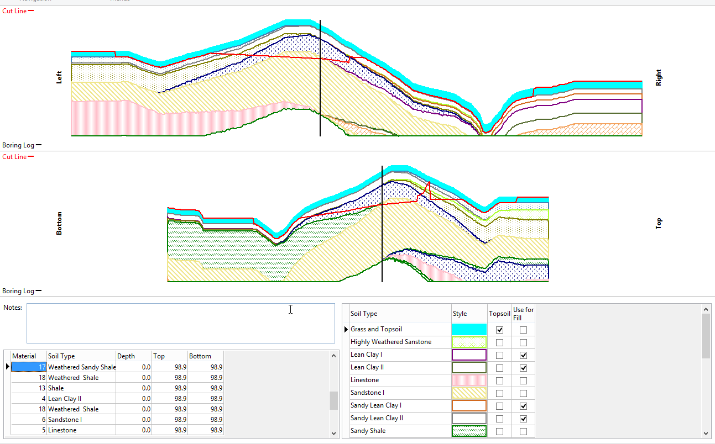Click the Top value of the Linestone row
Viewport: 715px width, 444px height.
[x=170, y=430]
